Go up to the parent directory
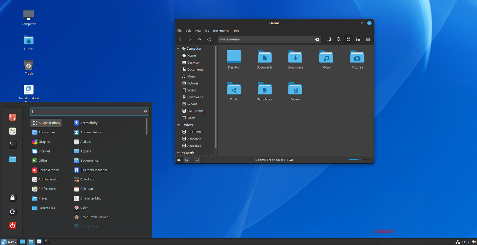The image size is (477, 245). coord(199,39)
